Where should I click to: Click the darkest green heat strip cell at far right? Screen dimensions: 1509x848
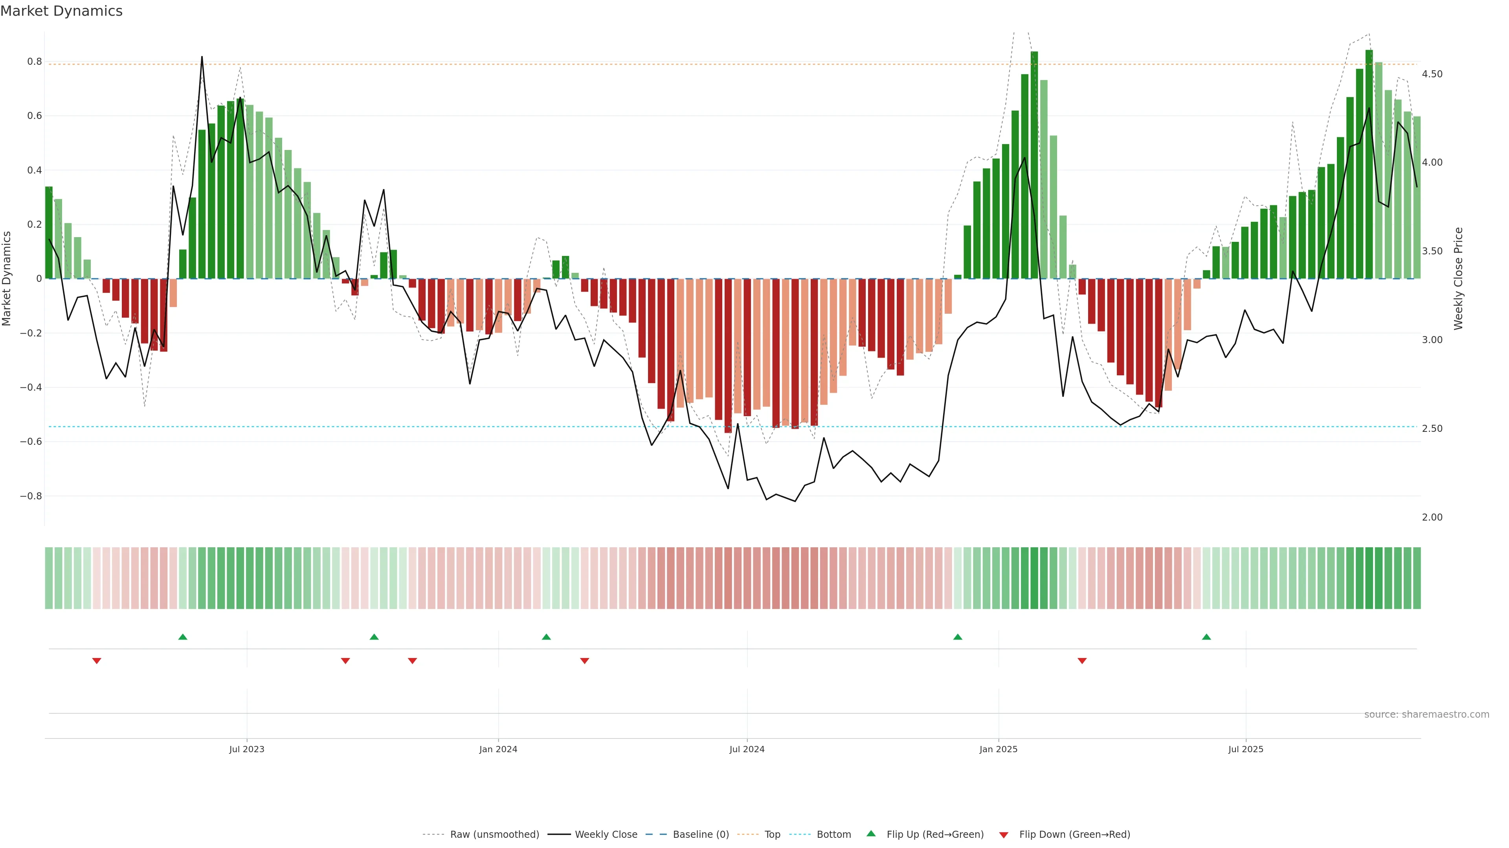coord(1369,578)
